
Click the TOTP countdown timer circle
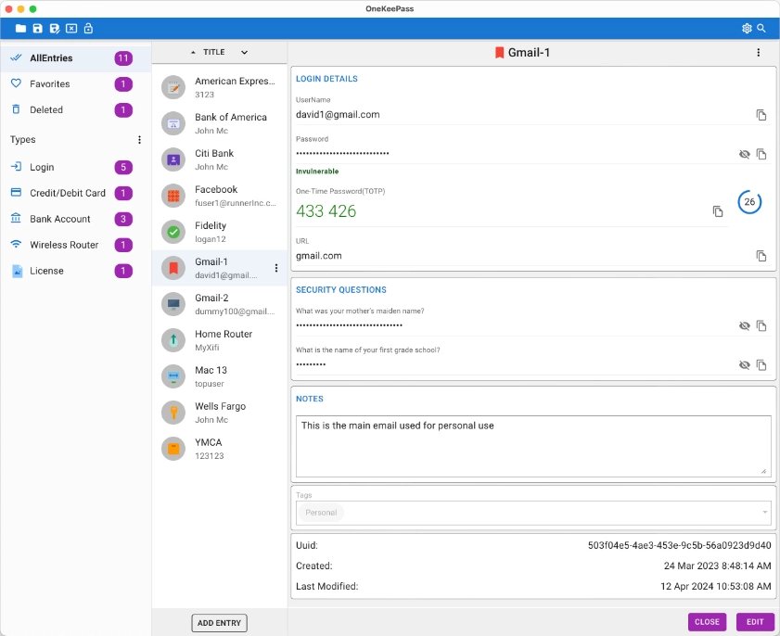(x=749, y=202)
